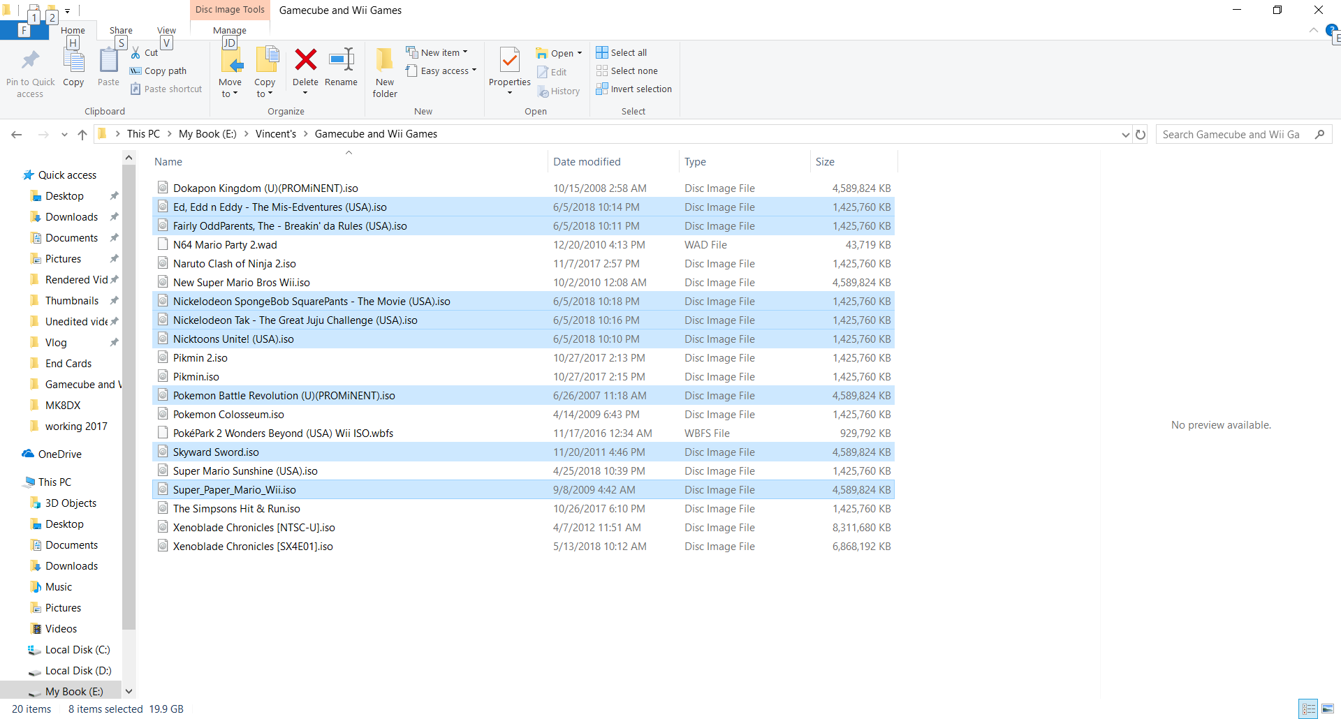Open the Copy to dropdown
Viewport: 1341px width, 719px height.
point(265,88)
